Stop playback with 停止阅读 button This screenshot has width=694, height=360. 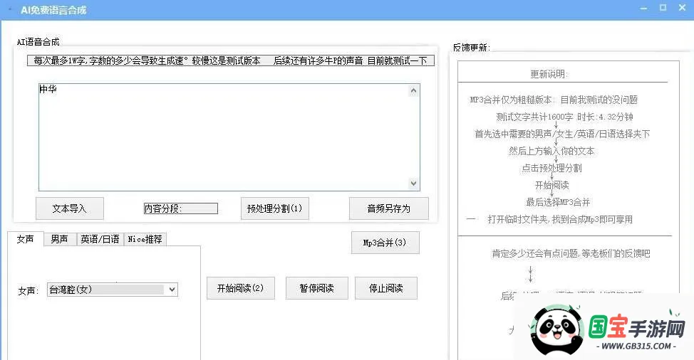tap(386, 288)
